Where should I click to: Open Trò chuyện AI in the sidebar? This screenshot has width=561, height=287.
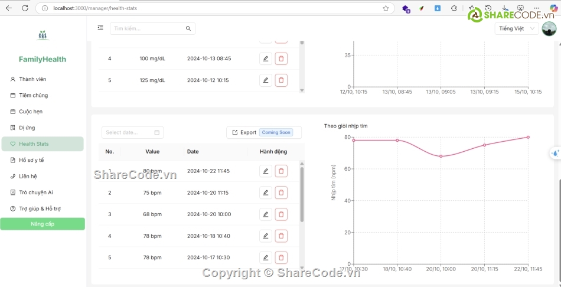click(x=36, y=193)
